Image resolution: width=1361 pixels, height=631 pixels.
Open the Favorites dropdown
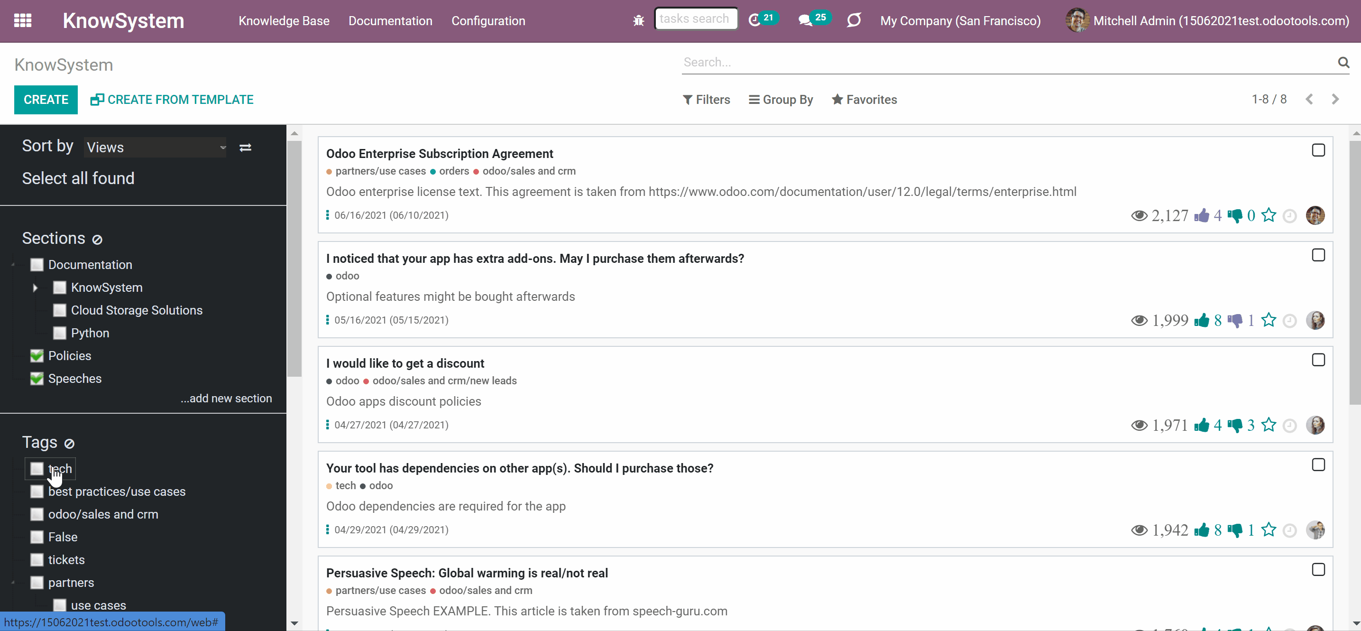(864, 99)
